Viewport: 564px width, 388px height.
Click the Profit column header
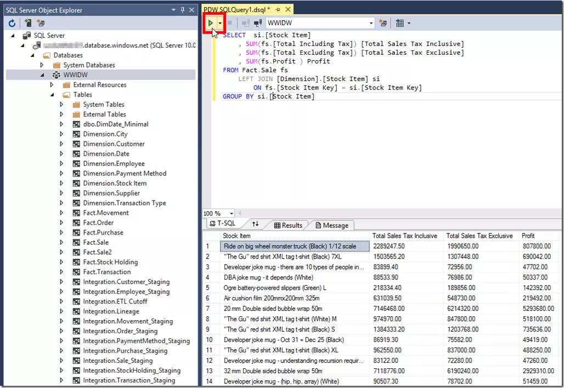pyautogui.click(x=540, y=236)
